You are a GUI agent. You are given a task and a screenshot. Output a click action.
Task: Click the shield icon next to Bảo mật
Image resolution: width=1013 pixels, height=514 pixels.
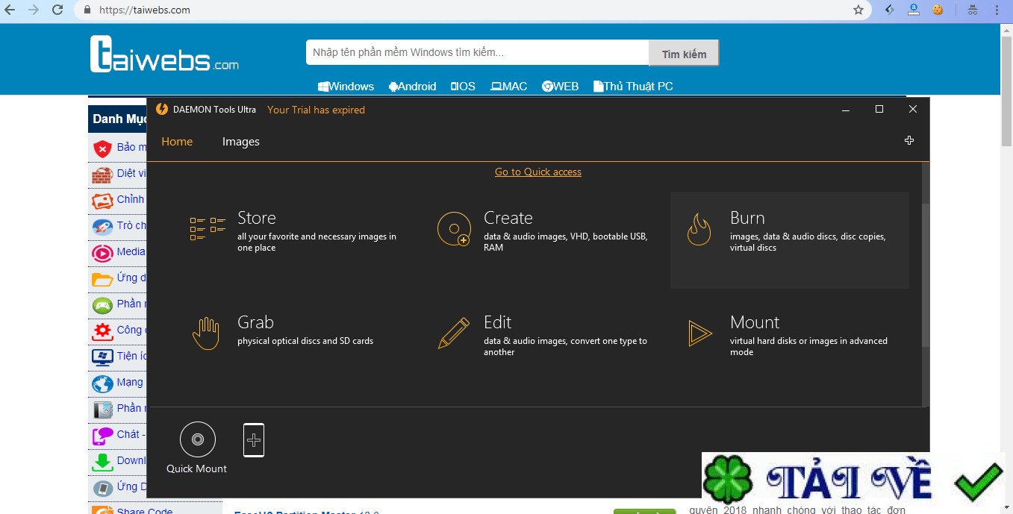click(x=102, y=147)
